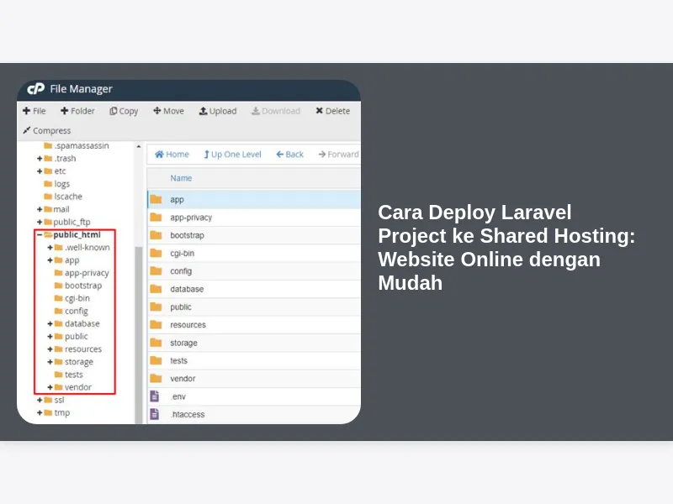The height and width of the screenshot is (504, 673).
Task: Expand the database folder in tree
Action: (x=50, y=323)
